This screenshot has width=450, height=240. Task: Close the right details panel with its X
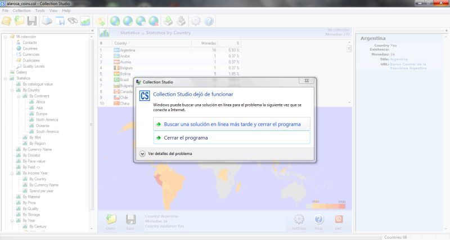[x=446, y=30]
